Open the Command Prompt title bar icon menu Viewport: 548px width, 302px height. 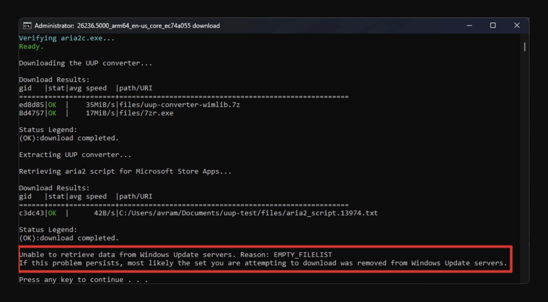27,26
